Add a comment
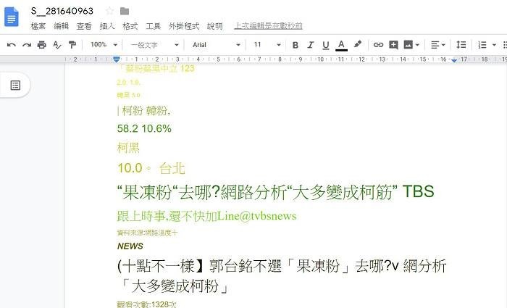The image size is (507, 308). tap(393, 45)
